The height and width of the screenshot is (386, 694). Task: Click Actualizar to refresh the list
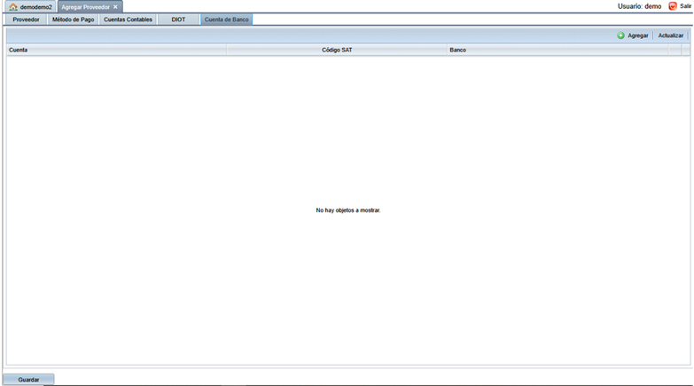[x=670, y=35]
